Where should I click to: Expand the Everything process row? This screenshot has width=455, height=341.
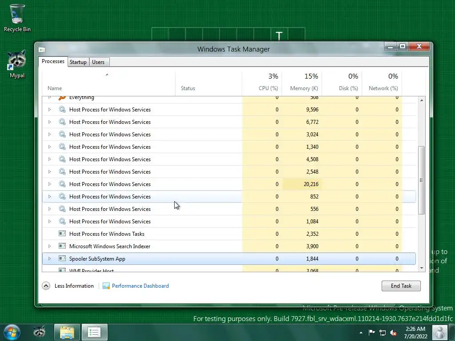[50, 97]
